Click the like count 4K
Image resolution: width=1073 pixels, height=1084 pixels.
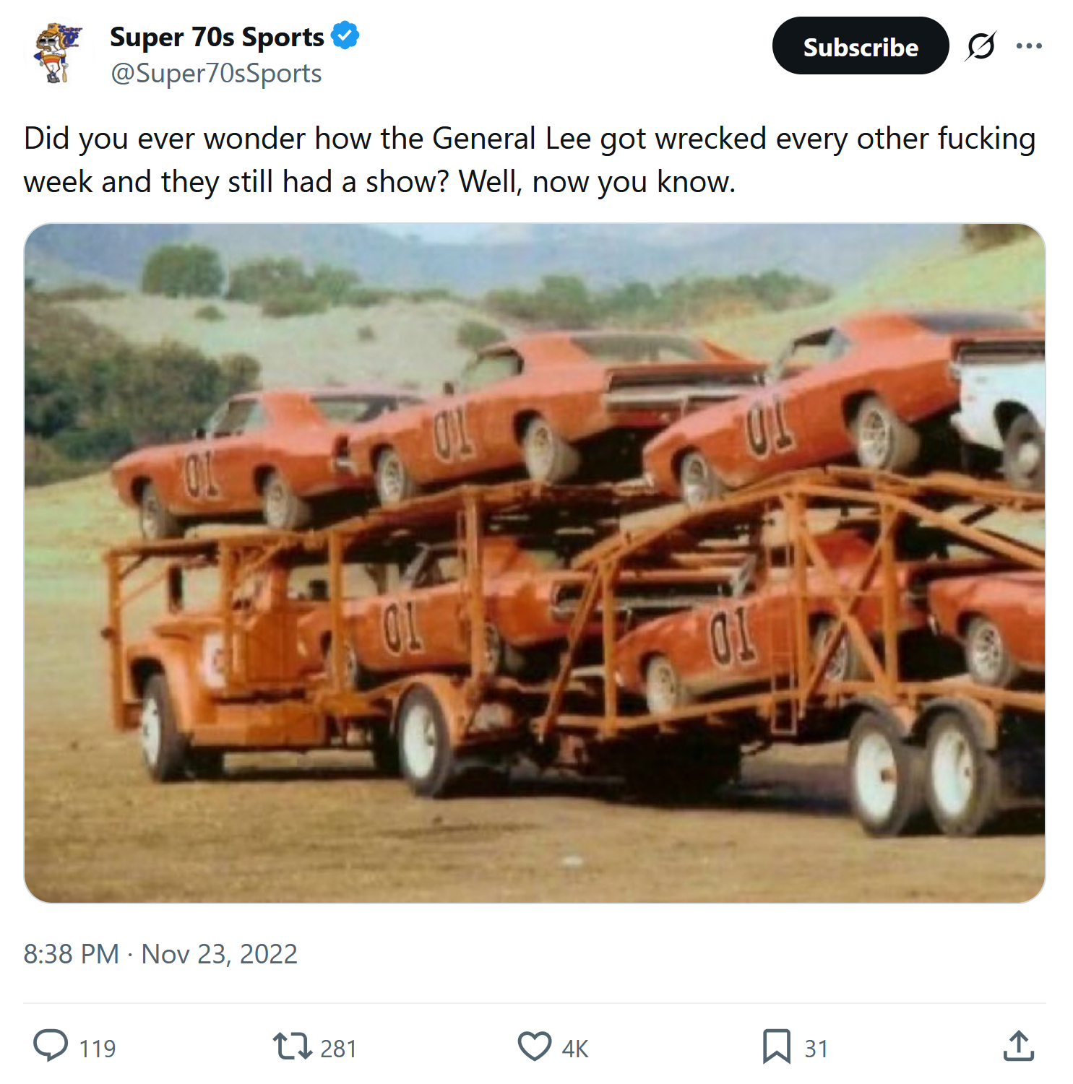pyautogui.click(x=575, y=1049)
